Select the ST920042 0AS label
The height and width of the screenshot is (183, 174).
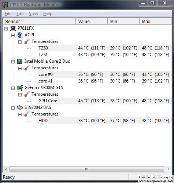[x=38, y=107]
